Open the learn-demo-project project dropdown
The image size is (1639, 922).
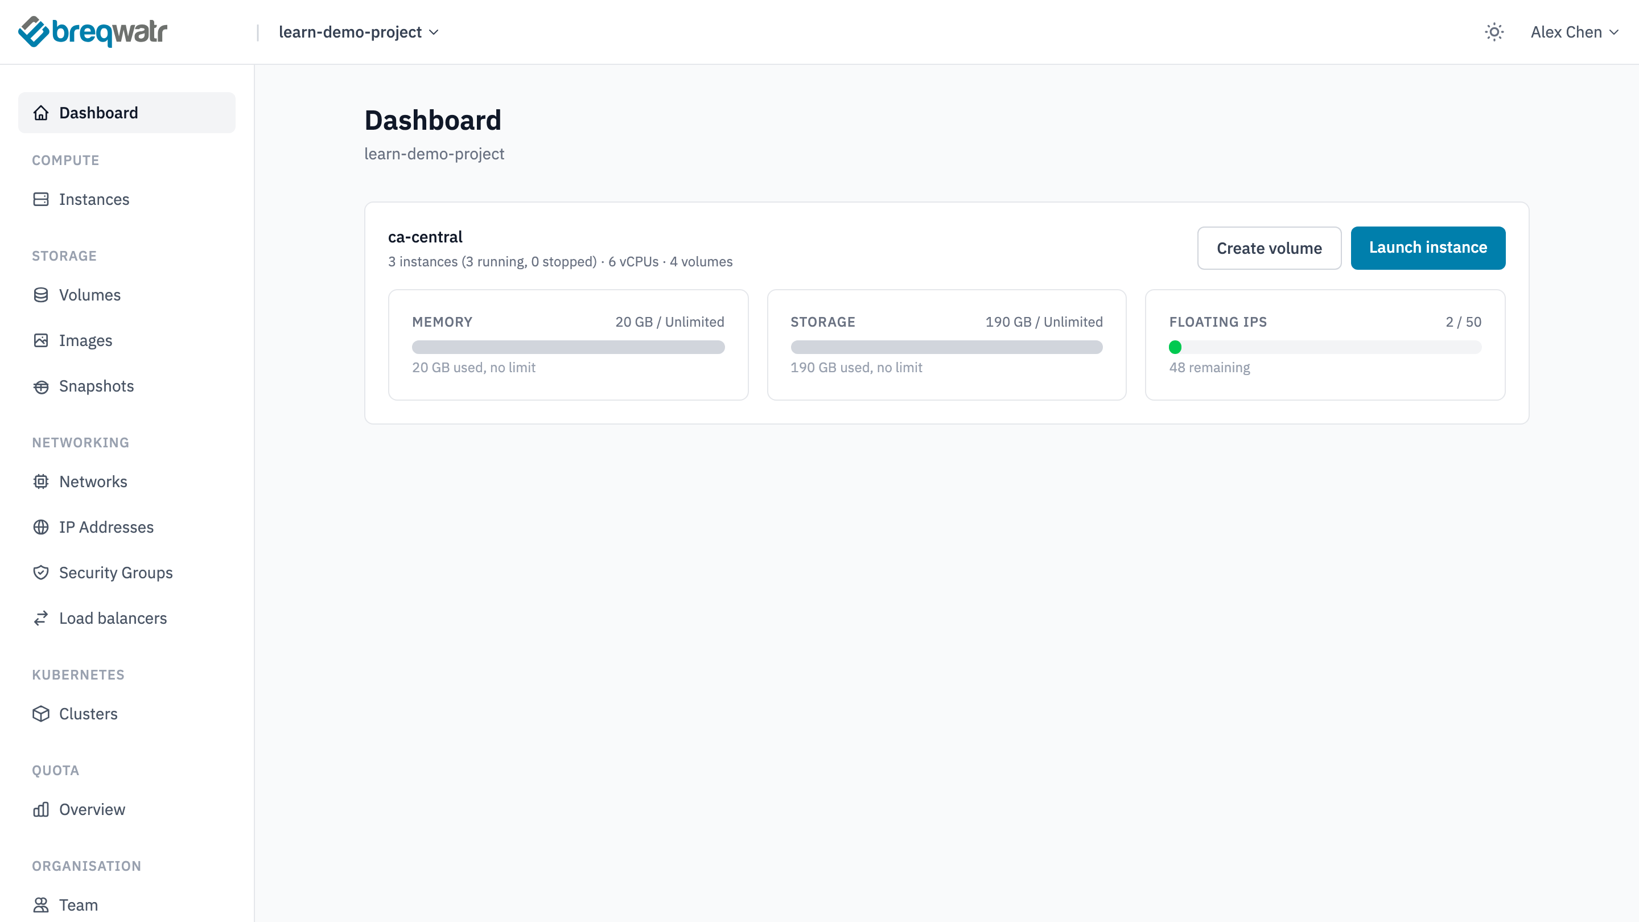359,32
